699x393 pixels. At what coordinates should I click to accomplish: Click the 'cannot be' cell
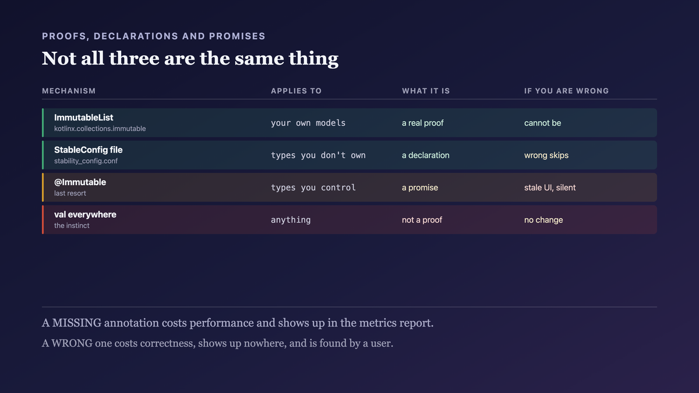(543, 123)
